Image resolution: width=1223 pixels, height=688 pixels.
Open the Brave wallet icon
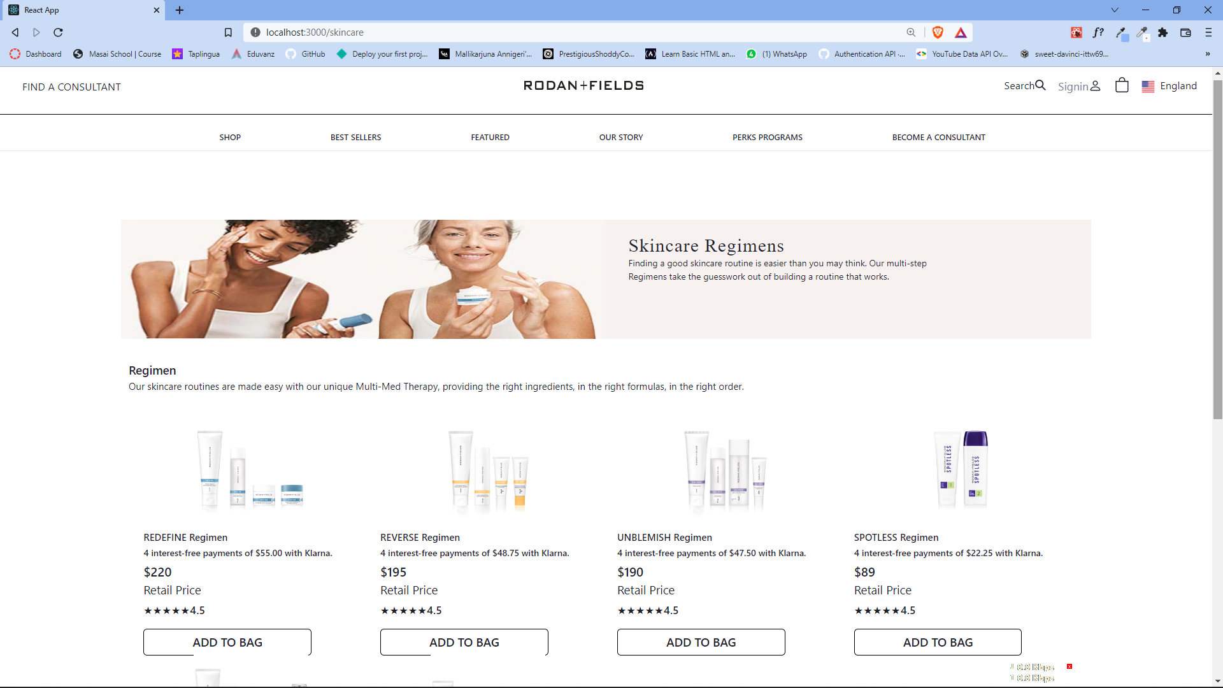click(1185, 32)
